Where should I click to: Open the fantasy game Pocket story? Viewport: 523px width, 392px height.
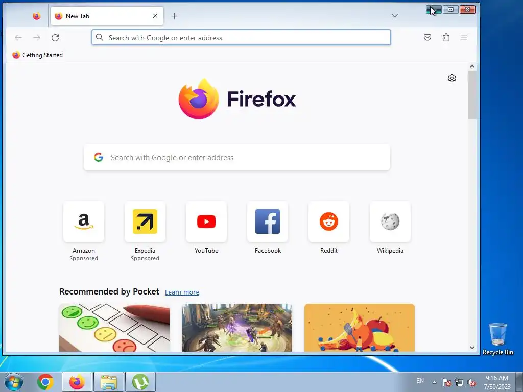click(x=237, y=328)
